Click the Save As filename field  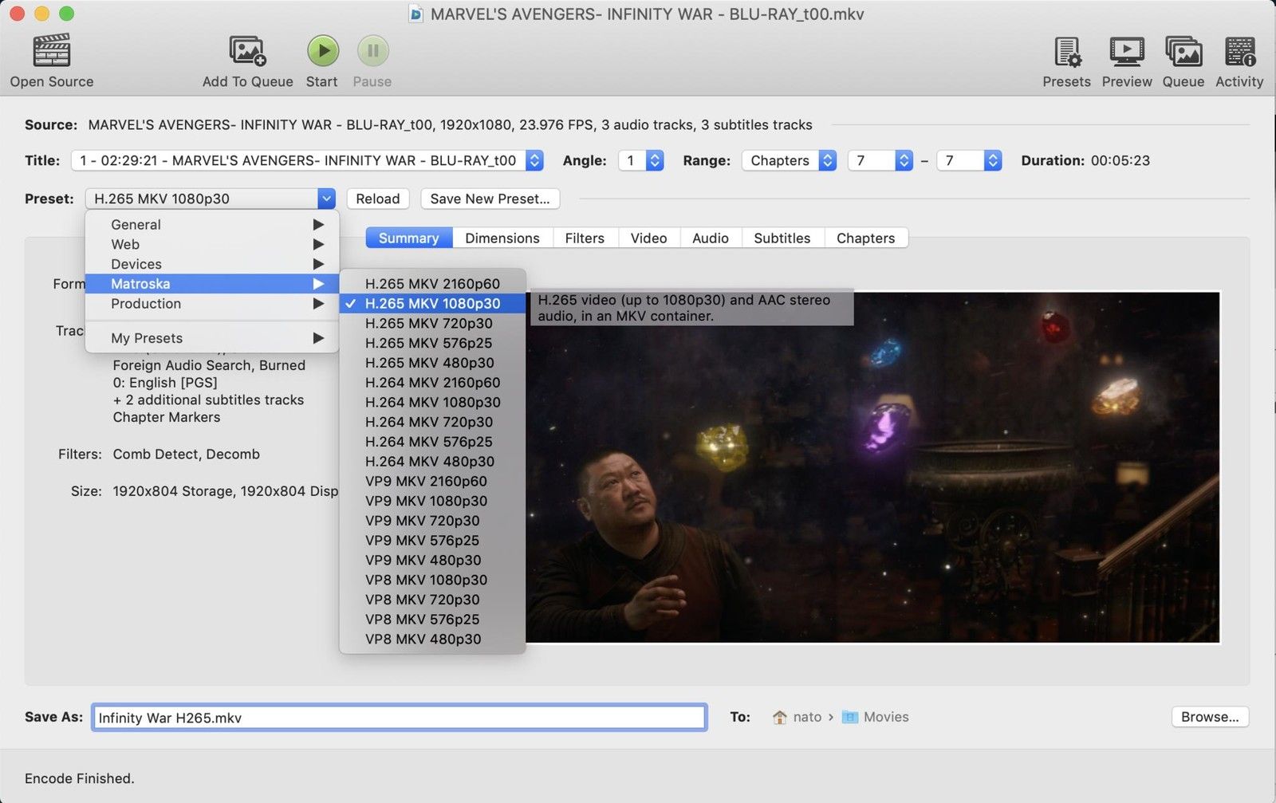point(399,716)
